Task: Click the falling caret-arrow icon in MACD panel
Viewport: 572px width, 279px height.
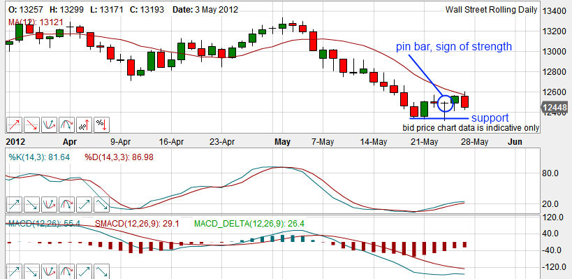Action: 102,272
